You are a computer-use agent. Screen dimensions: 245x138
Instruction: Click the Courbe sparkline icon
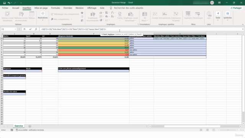155,15
